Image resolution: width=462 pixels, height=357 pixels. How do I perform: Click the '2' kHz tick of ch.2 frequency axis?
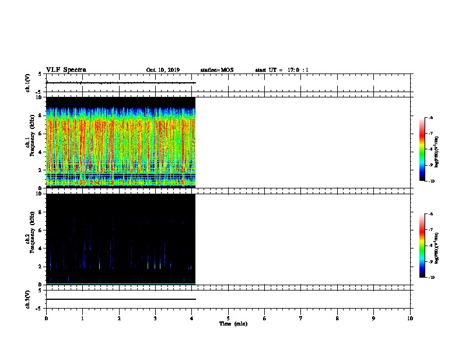click(x=40, y=267)
